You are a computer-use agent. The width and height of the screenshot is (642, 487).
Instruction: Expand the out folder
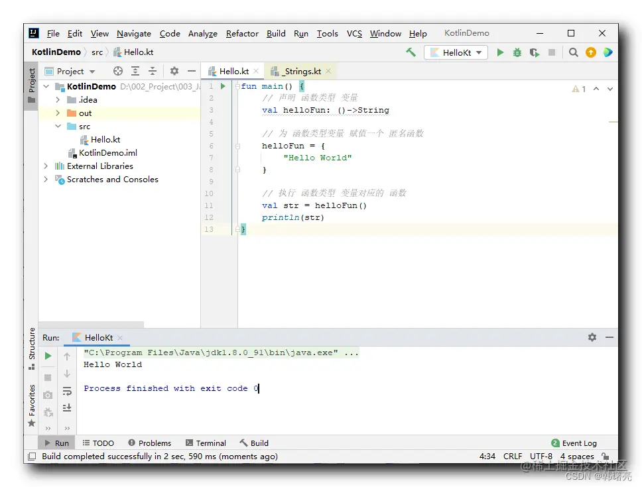(x=58, y=113)
